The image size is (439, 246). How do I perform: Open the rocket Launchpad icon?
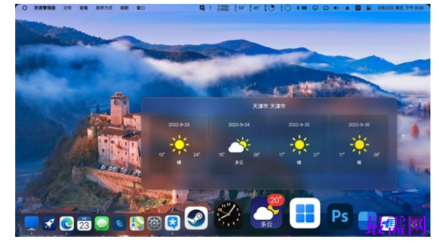coord(49,224)
